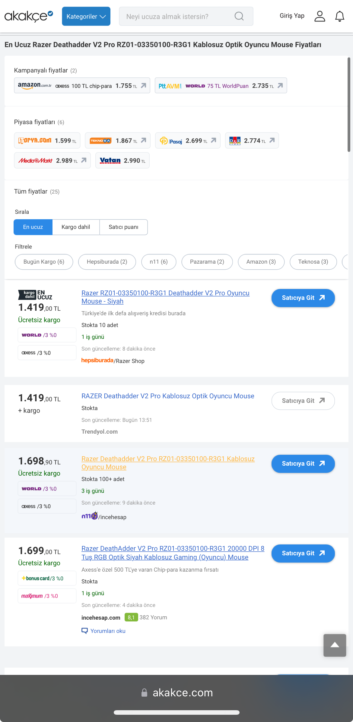
Task: Click the vertical page scrollbar
Action: [349, 104]
